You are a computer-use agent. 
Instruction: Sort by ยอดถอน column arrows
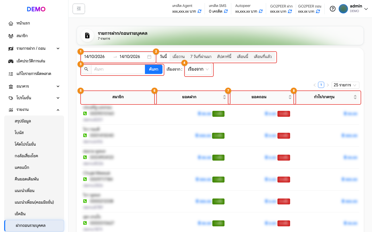(x=290, y=97)
